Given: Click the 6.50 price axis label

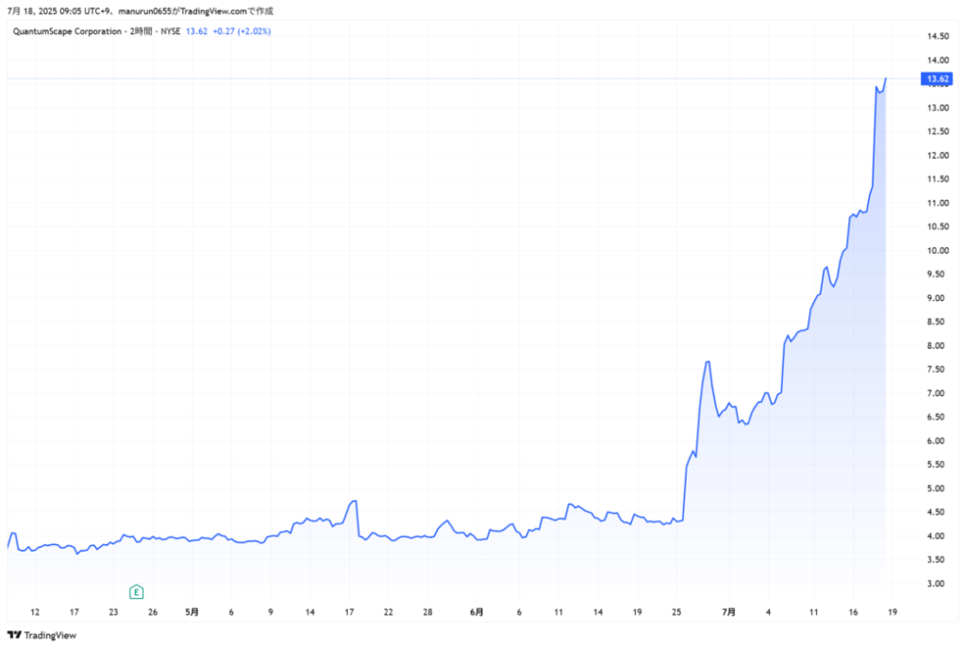Looking at the screenshot, I should 936,417.
